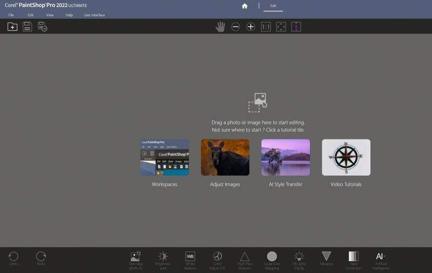432x273 pixels.
Task: Click the new image icon with plus
Action: point(12,27)
